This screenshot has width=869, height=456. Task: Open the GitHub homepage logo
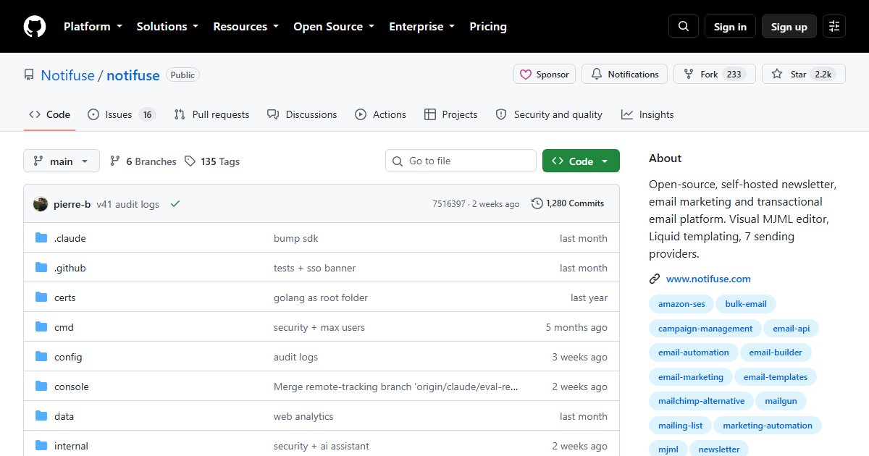(35, 27)
